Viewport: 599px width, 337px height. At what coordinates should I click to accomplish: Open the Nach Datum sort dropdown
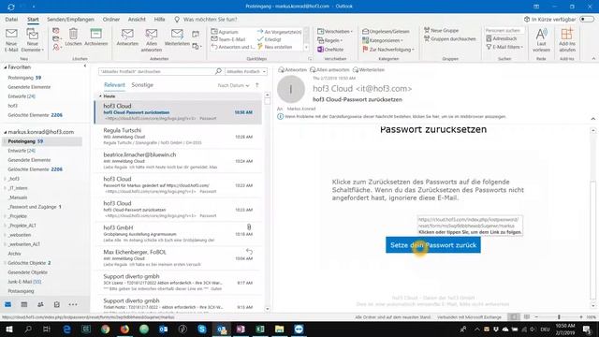click(233, 85)
